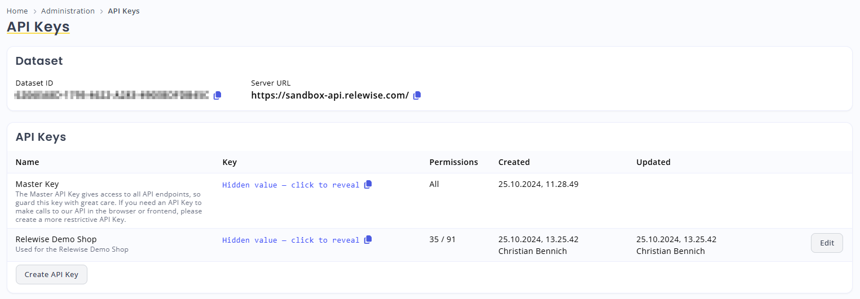Go to Home breadcrumb

[x=17, y=11]
